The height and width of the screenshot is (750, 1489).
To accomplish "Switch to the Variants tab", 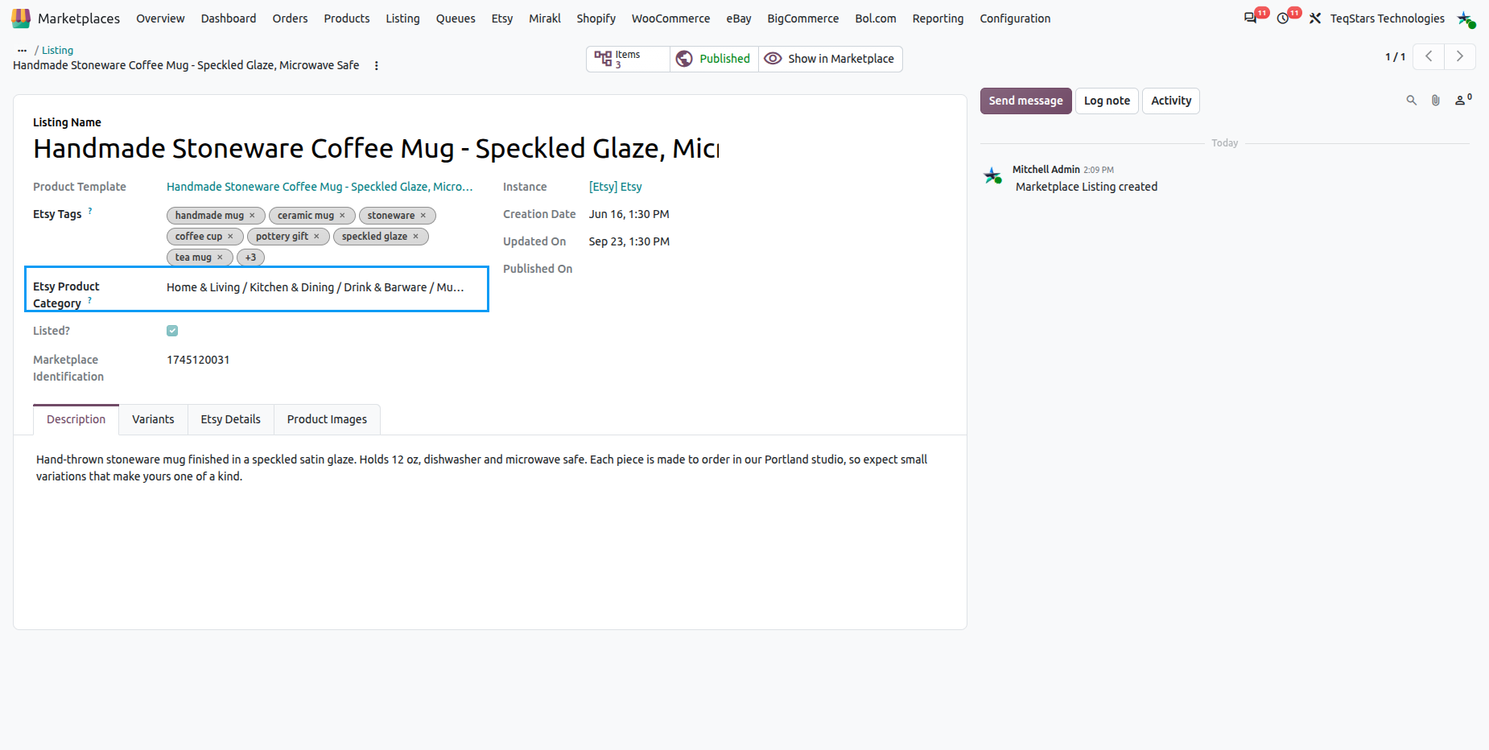I will pyautogui.click(x=153, y=419).
